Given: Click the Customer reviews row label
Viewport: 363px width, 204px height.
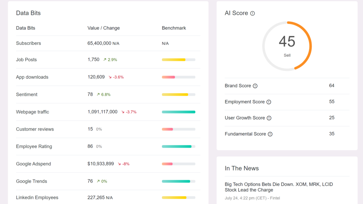Looking at the screenshot, I should (35, 129).
